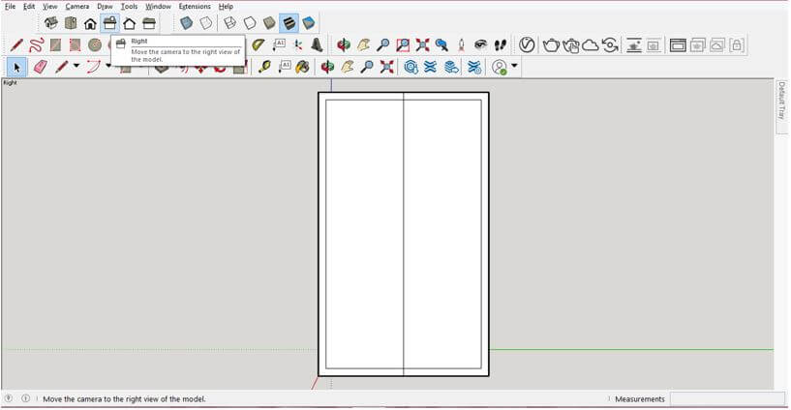Open the Help menu

pos(226,7)
